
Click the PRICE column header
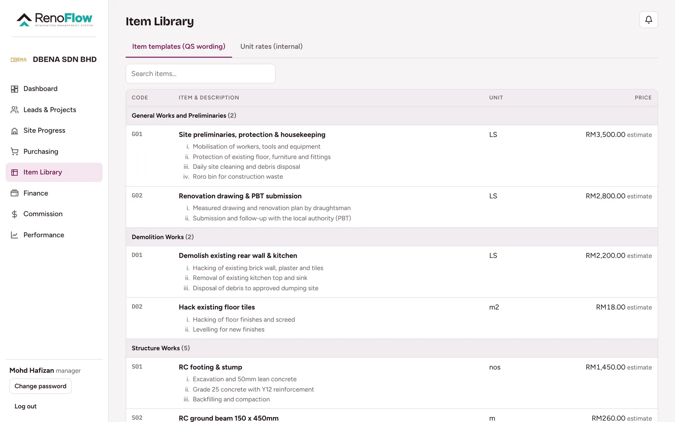coord(643,97)
